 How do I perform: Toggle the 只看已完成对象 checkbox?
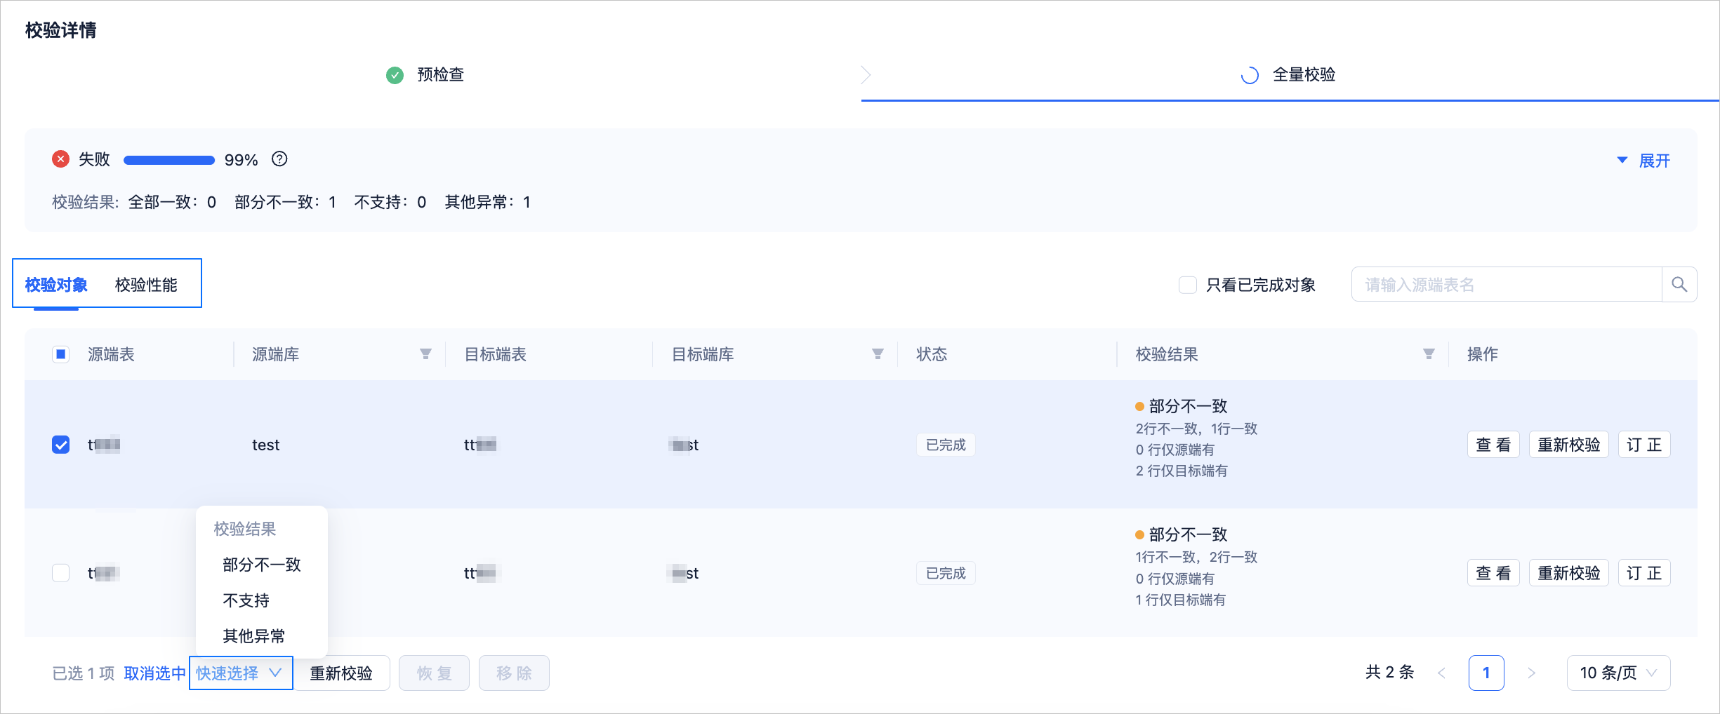[x=1187, y=285]
